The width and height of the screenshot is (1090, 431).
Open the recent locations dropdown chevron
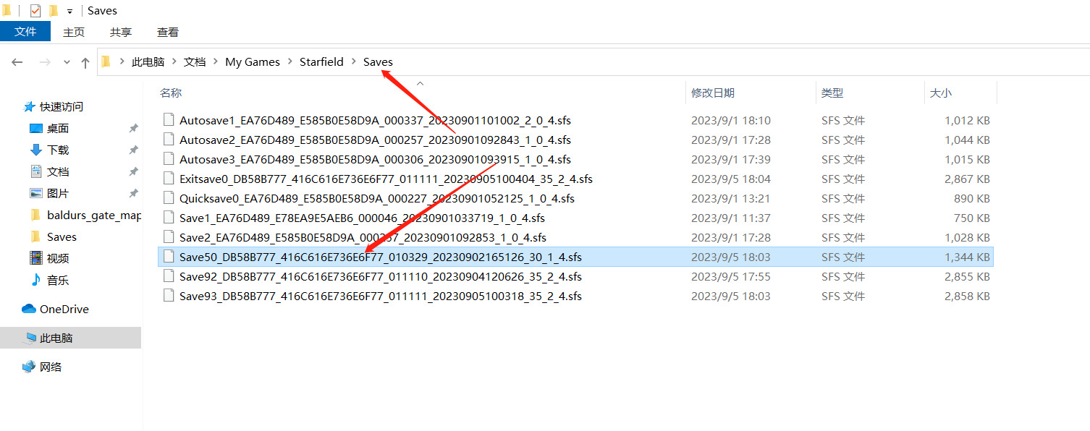67,63
